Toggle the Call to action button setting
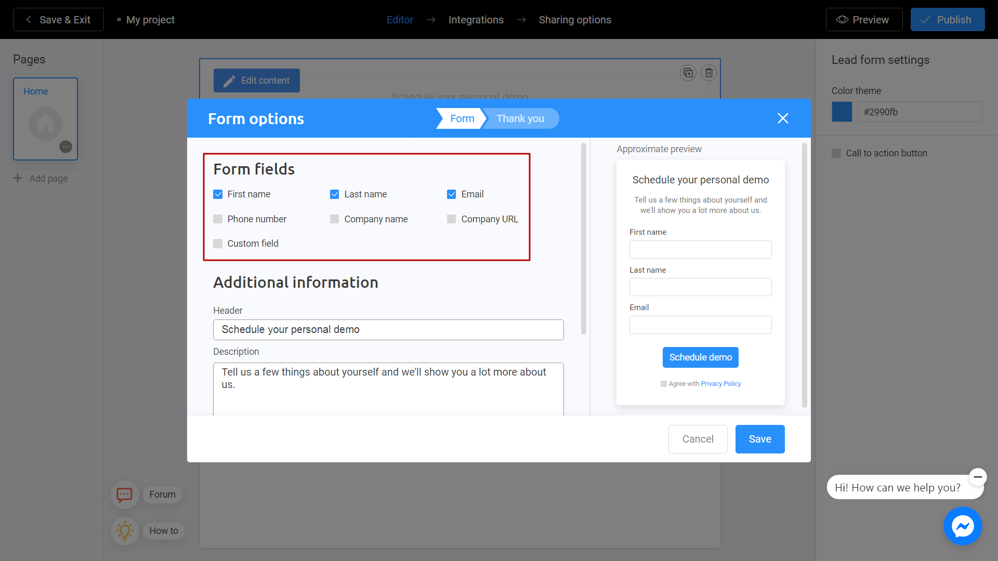Viewport: 998px width, 561px height. click(836, 153)
